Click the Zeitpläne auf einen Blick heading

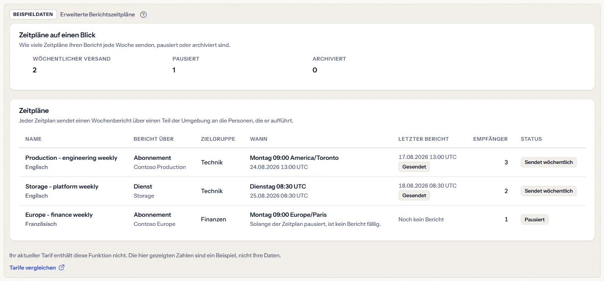coord(57,35)
